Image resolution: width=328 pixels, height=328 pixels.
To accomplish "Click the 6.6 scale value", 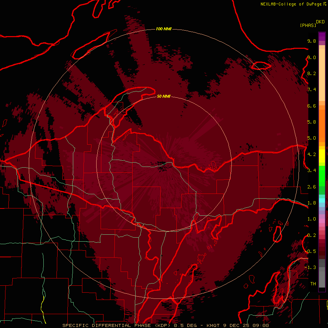I will (x=312, y=106).
